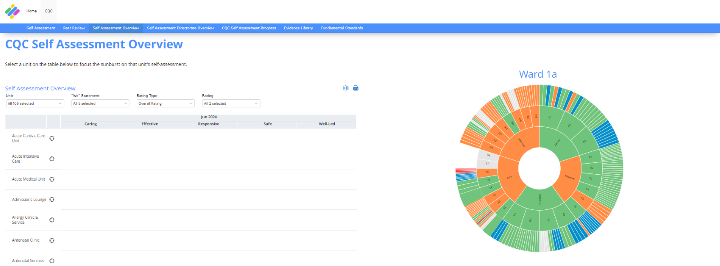Click the E6 sunburst segment
Viewport: 720px width, 266px height.
pyautogui.click(x=575, y=207)
